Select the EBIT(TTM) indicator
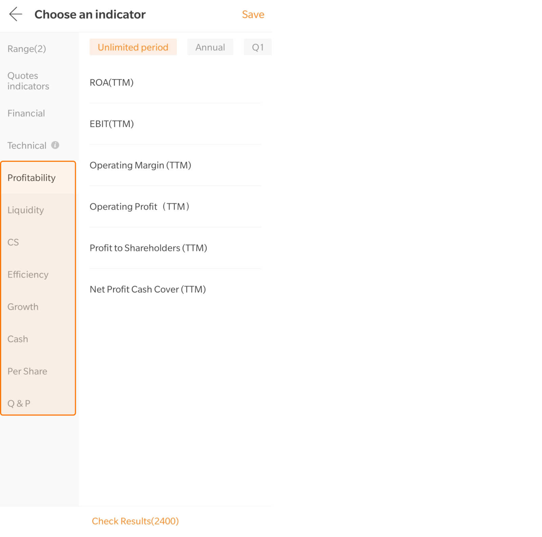 click(111, 124)
